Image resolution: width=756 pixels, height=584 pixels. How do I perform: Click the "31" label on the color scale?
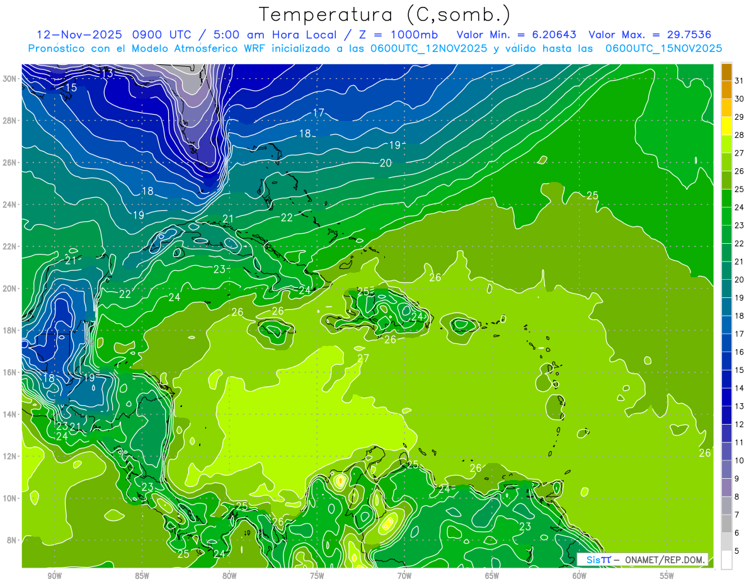click(x=740, y=81)
